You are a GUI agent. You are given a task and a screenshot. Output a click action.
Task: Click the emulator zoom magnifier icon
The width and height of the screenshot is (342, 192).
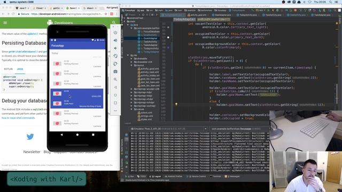115,79
